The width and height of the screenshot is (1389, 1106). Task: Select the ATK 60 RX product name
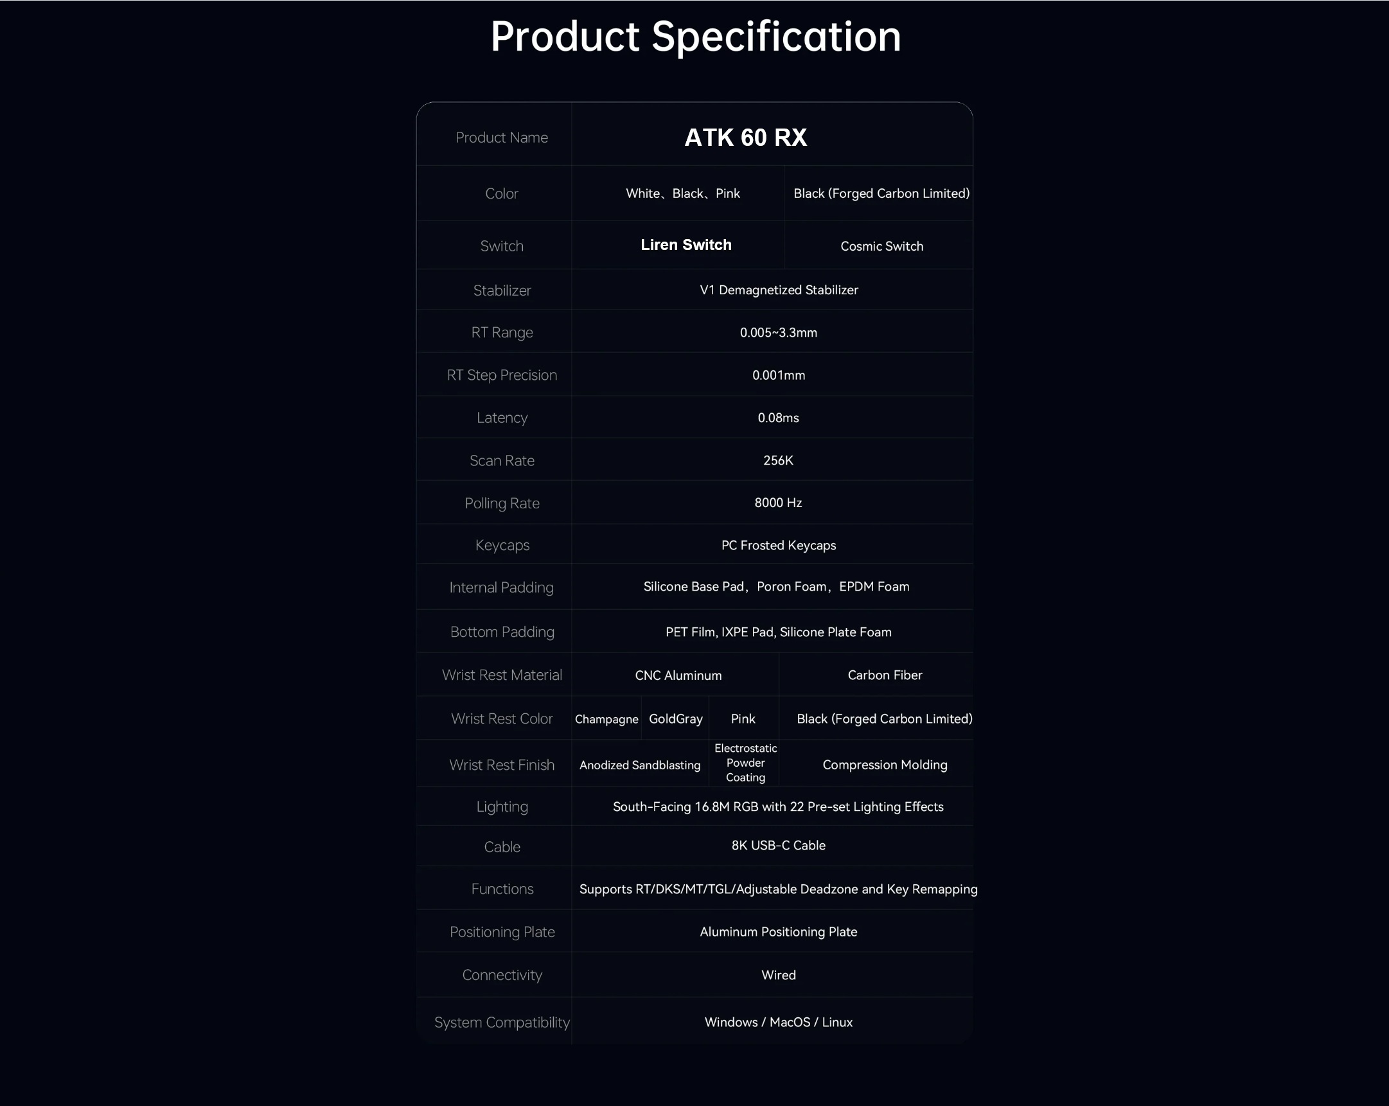[x=745, y=138]
